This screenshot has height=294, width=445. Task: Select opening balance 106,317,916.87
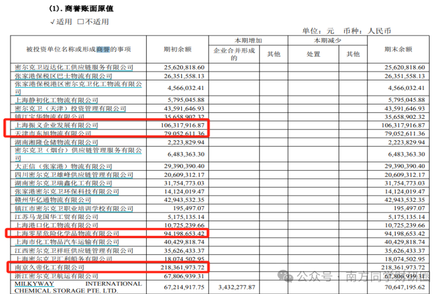183,125
